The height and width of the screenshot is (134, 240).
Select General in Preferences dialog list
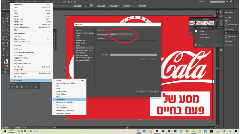[x=85, y=30]
